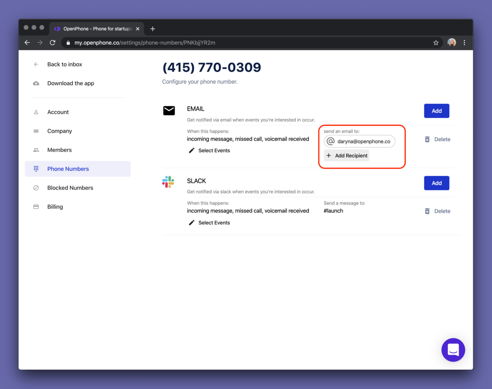Reload the page with refresh icon
The image size is (492, 389).
(53, 43)
